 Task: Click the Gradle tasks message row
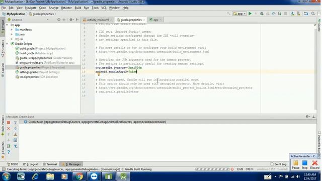[x=168, y=122]
